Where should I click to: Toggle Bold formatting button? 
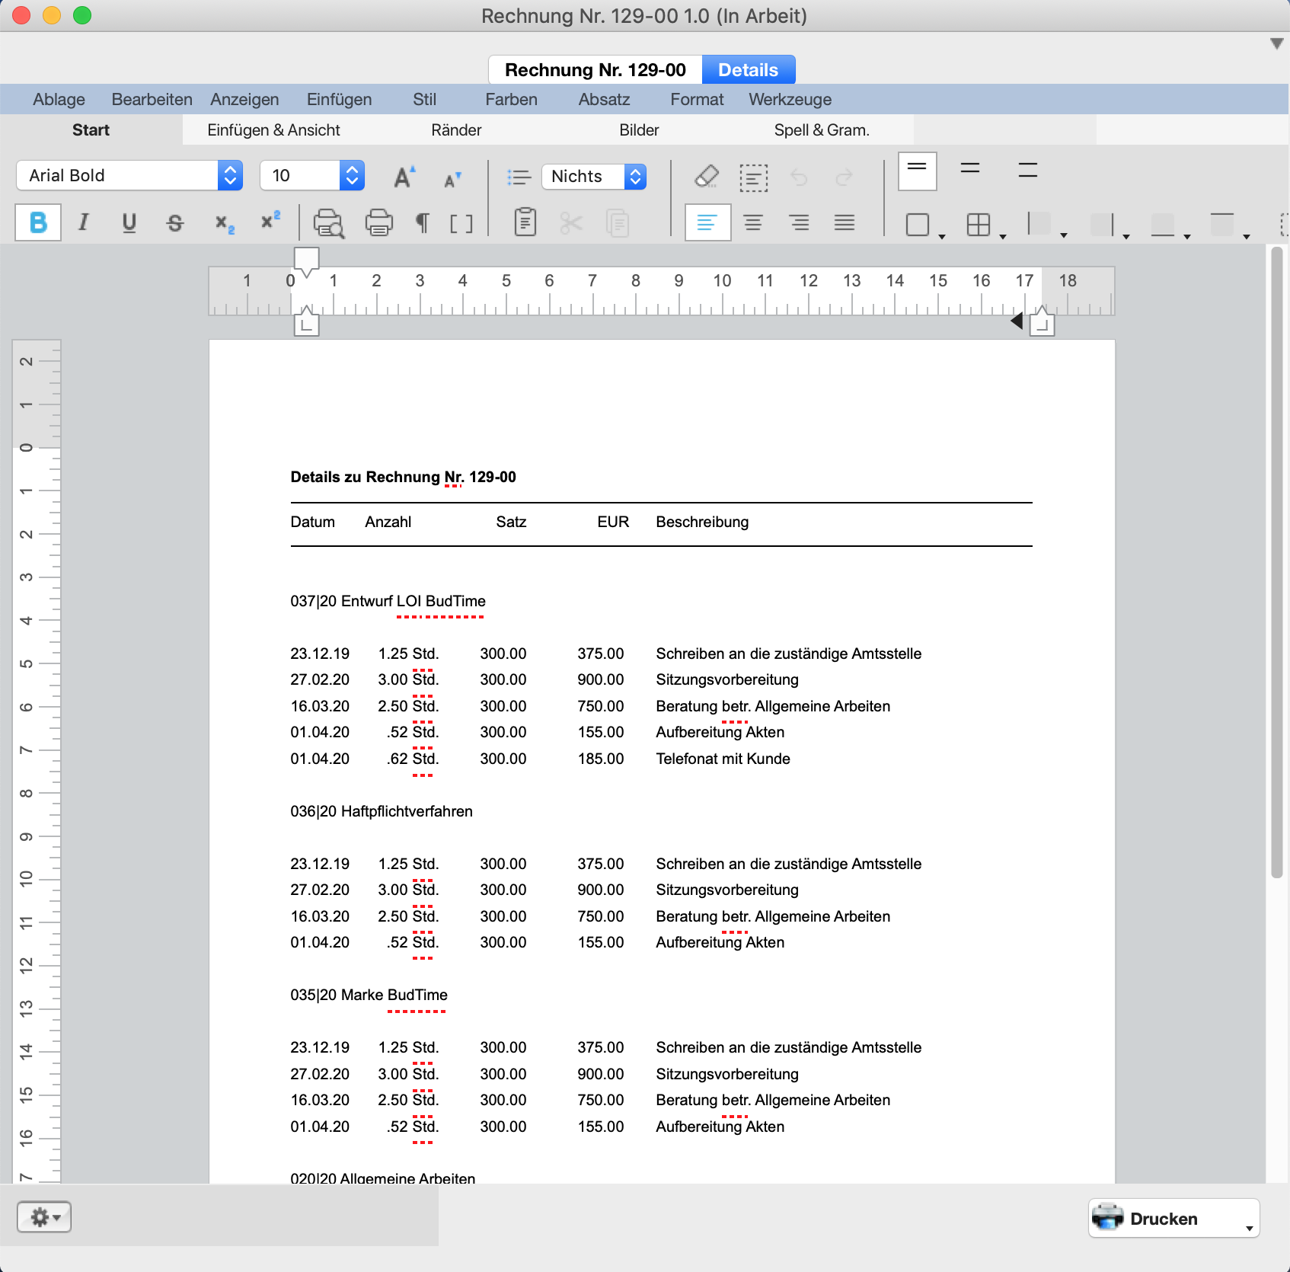pos(38,222)
